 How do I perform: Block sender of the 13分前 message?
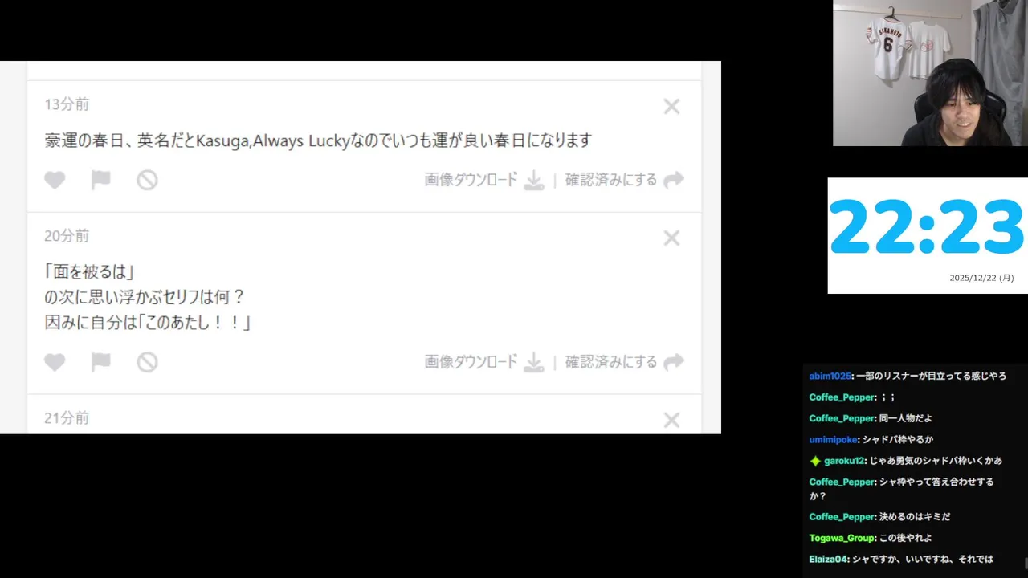click(147, 181)
